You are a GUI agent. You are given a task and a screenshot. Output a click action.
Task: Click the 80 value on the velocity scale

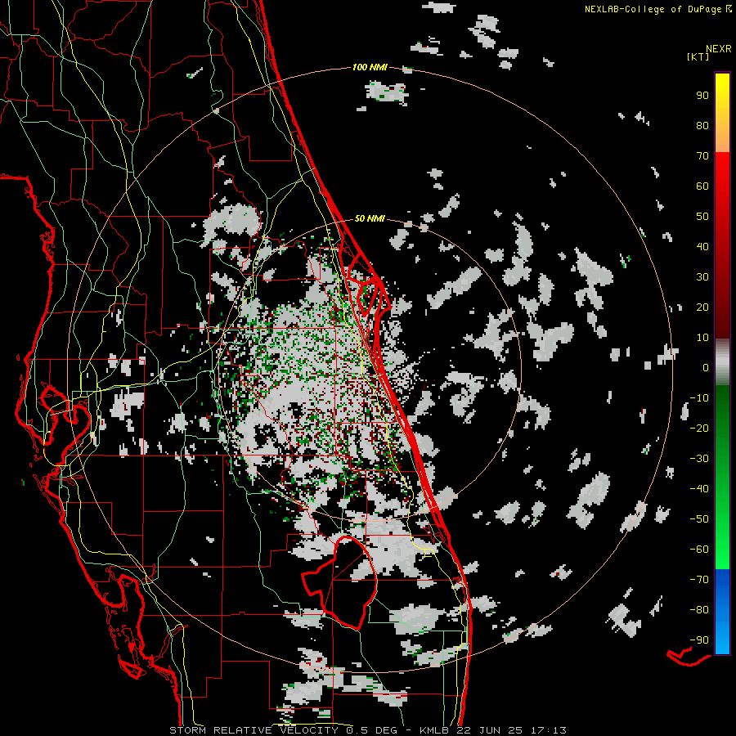(x=702, y=126)
